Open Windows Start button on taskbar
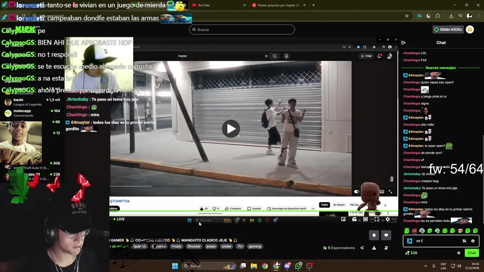The height and width of the screenshot is (272, 484). click(175, 266)
